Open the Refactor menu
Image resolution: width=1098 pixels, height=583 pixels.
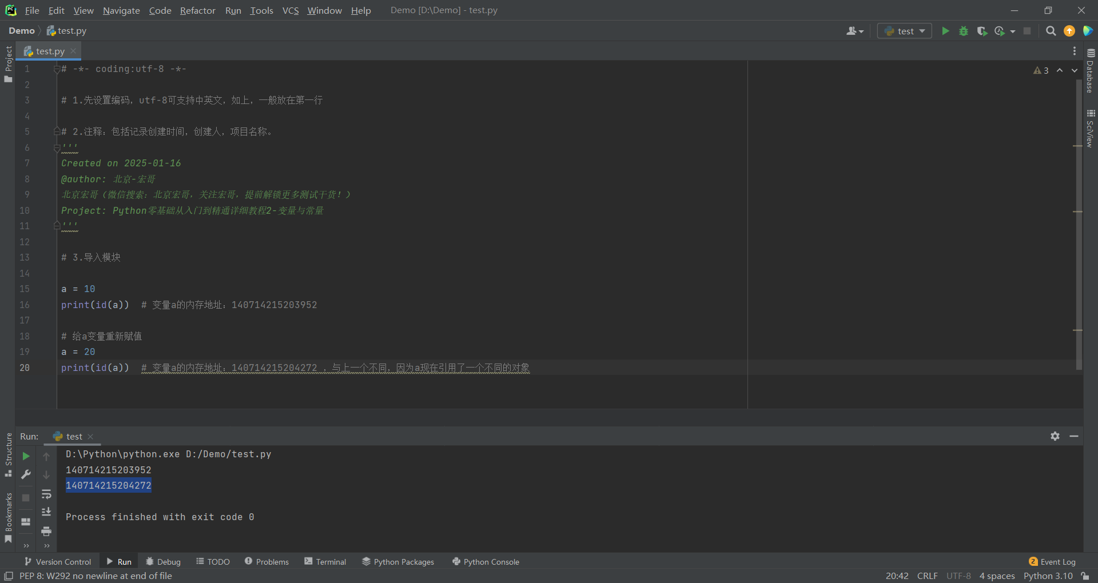pos(197,10)
